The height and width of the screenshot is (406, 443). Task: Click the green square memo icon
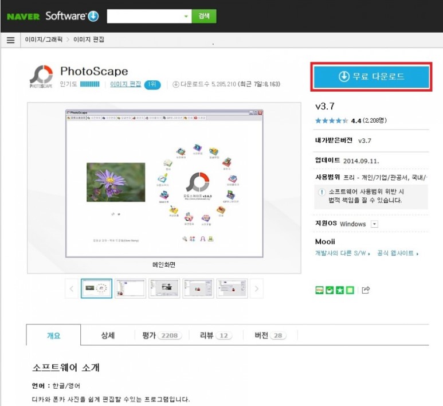coord(350,290)
